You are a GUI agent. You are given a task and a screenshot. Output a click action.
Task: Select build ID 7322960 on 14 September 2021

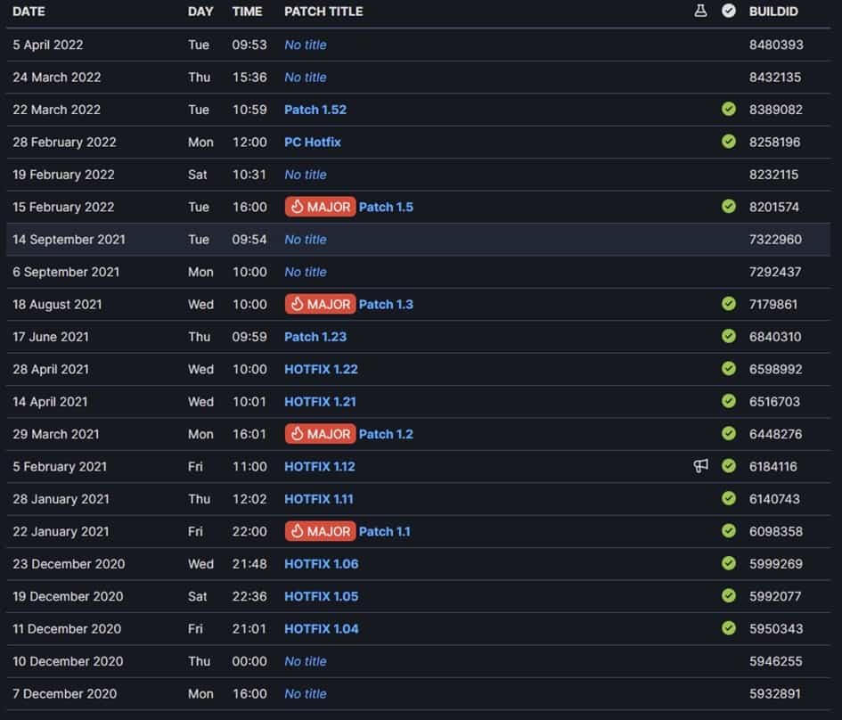point(774,239)
